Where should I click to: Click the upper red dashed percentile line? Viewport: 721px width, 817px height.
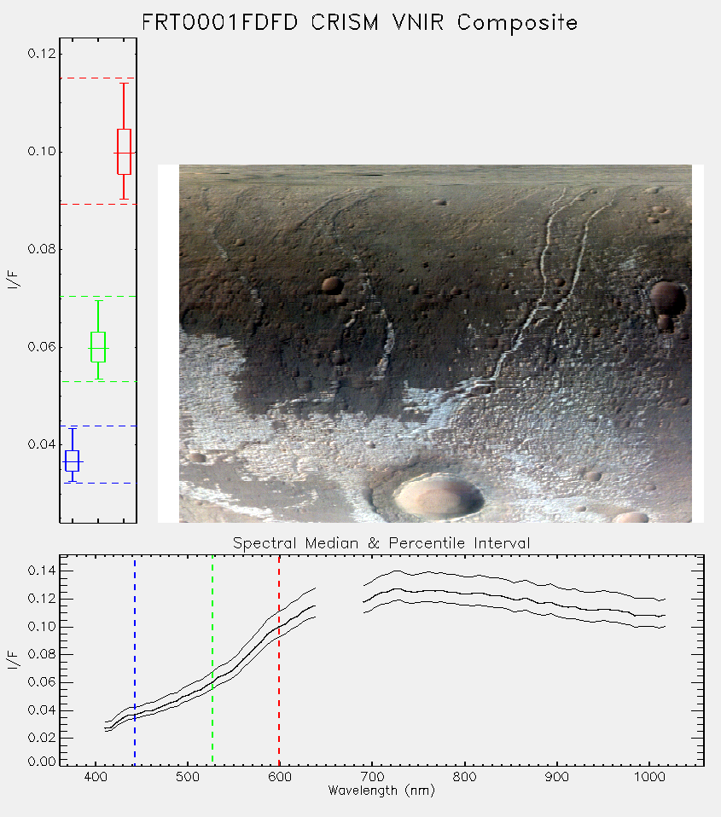(98, 78)
